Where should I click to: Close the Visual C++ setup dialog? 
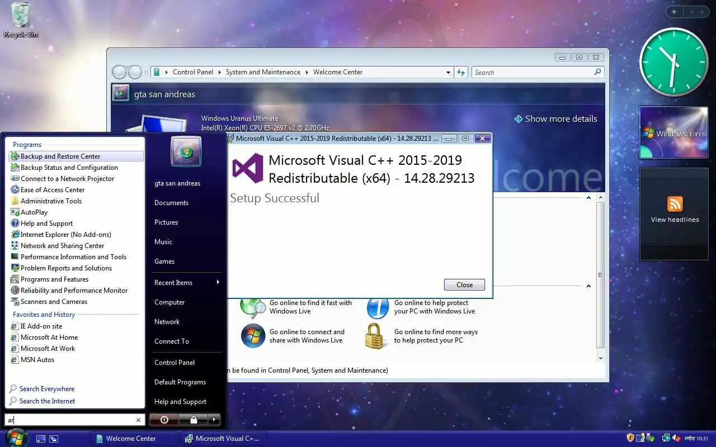464,285
